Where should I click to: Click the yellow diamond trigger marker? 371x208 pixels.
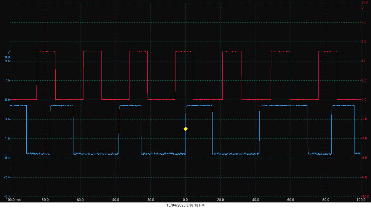tap(185, 129)
